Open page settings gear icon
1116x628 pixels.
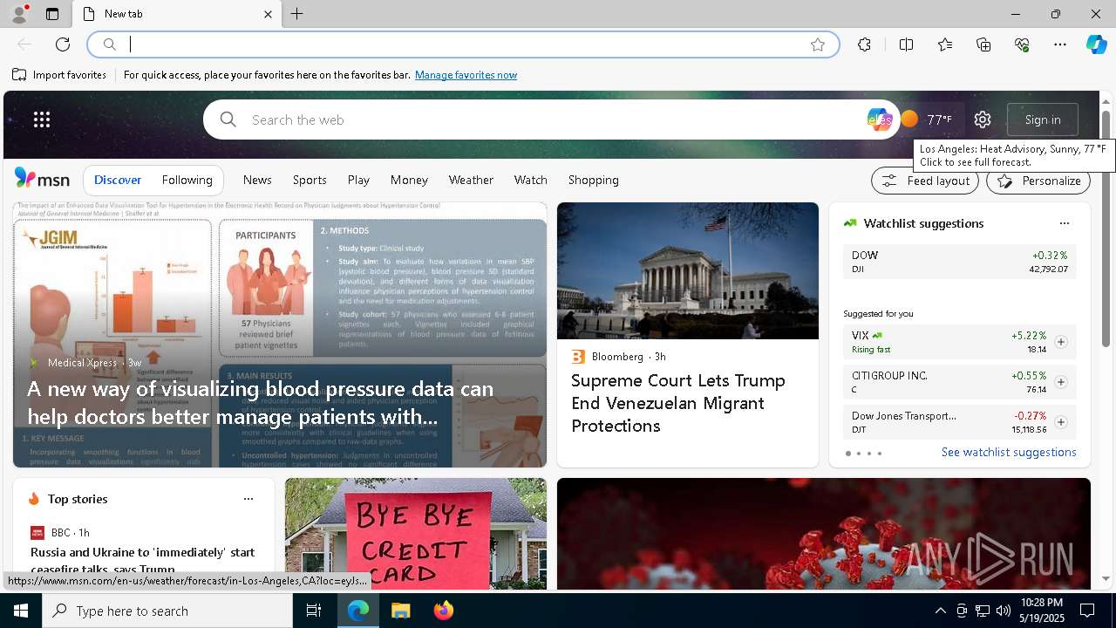pyautogui.click(x=983, y=119)
